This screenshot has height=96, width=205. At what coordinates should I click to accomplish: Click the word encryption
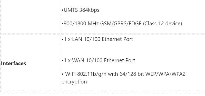[74, 82]
